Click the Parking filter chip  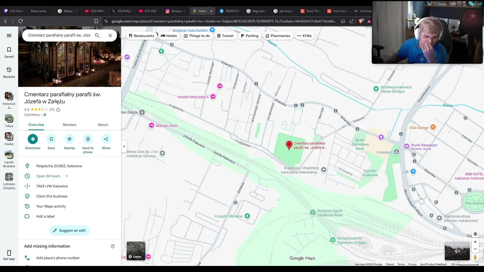coord(250,36)
